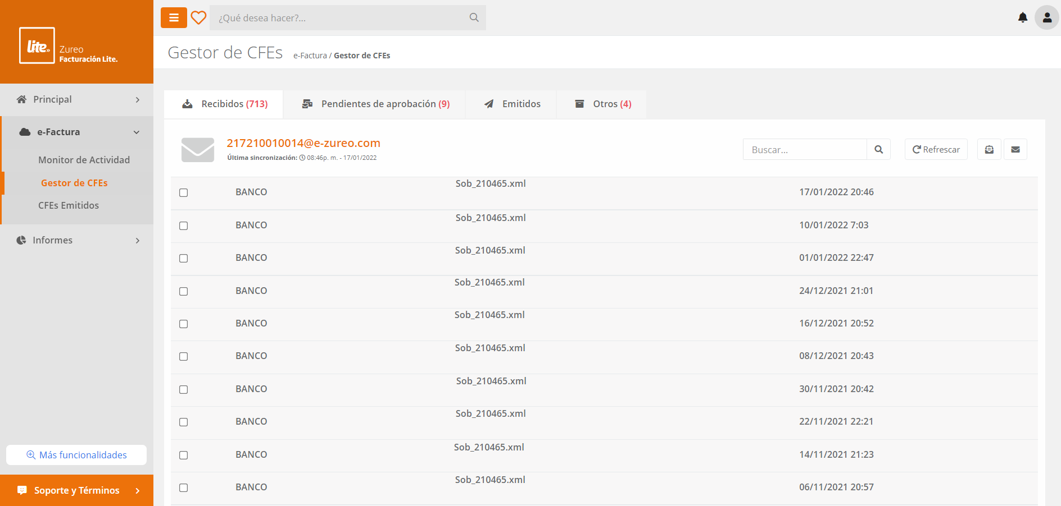Click the open-envelope icon beside Refrescar
Screen dimensions: 1061x506
(x=989, y=150)
